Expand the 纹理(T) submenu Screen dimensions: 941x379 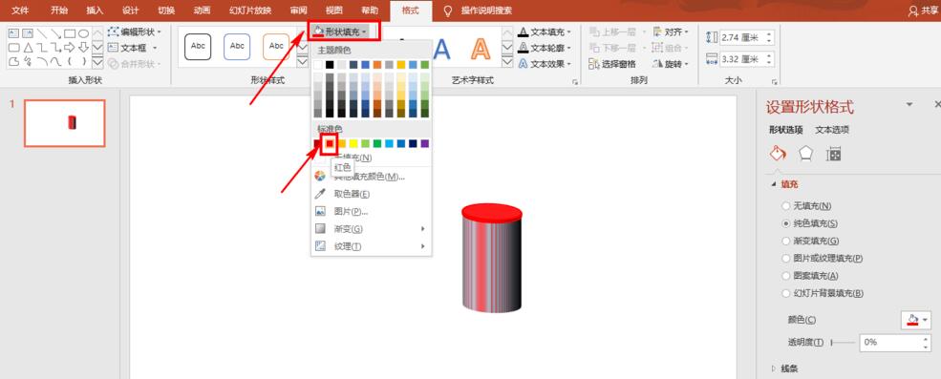[371, 246]
